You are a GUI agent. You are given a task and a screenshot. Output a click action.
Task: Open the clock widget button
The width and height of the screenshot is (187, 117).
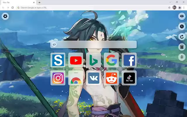pos(182,26)
